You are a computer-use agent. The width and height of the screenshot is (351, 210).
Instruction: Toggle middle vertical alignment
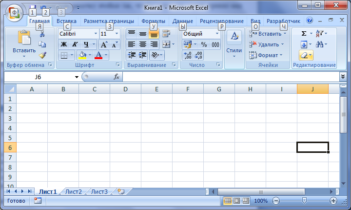143,34
